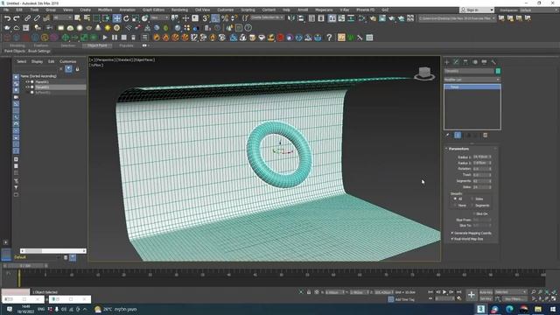
Task: Toggle visibility eye for Plane001
Action: tap(27, 81)
